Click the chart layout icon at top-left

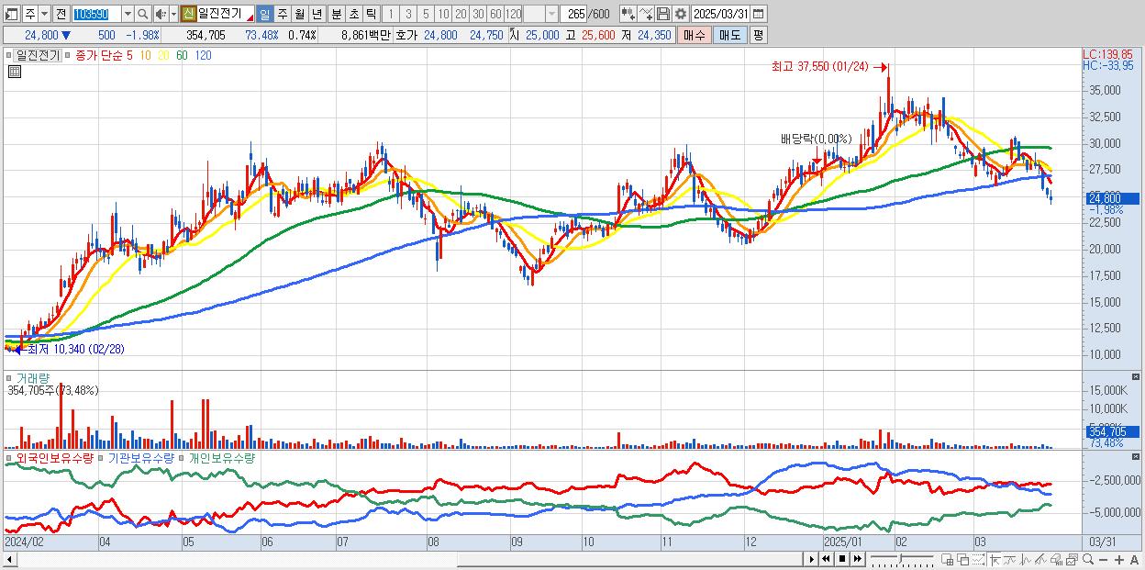tap(11, 14)
